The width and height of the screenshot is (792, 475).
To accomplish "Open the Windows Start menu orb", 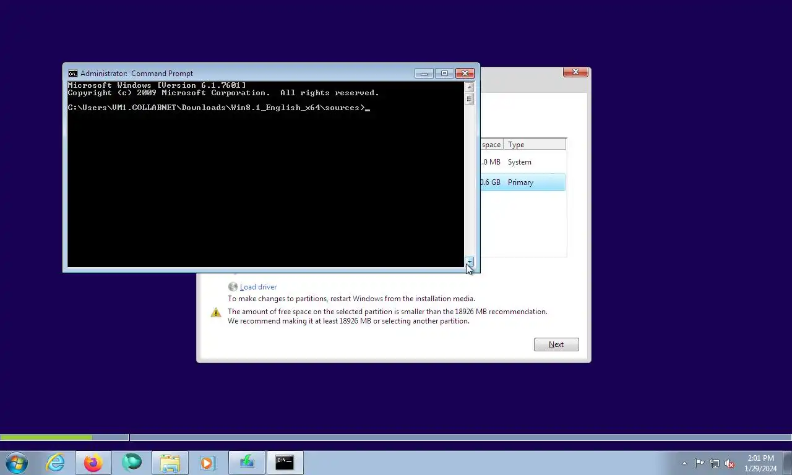I will pos(17,463).
